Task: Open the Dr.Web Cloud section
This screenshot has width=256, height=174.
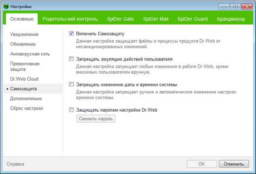Action: pos(24,79)
